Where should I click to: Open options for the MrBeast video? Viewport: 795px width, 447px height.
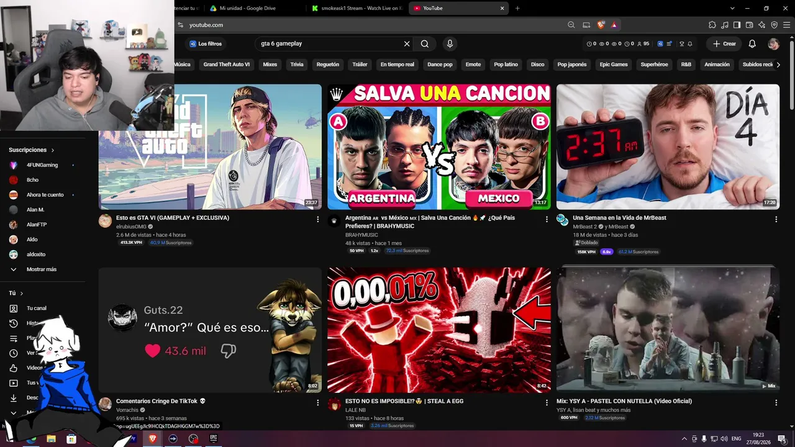click(776, 219)
